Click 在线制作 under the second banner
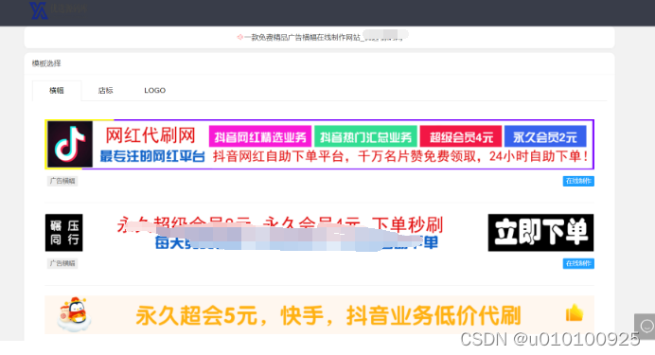Screen dimensions: 655x355 tap(578, 263)
